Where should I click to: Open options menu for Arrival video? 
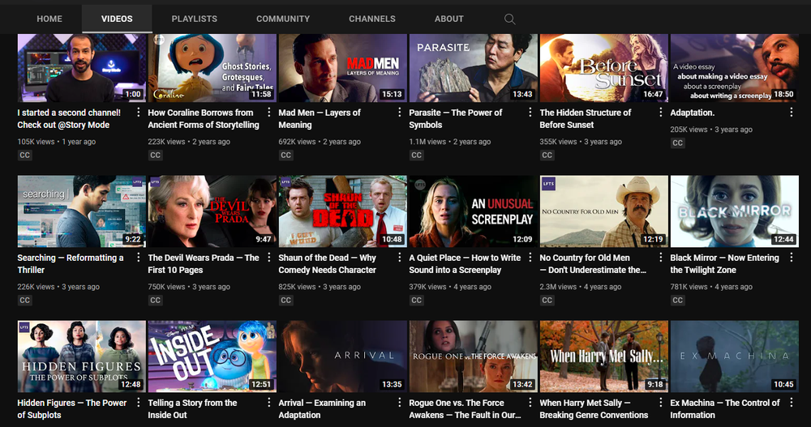(x=399, y=402)
